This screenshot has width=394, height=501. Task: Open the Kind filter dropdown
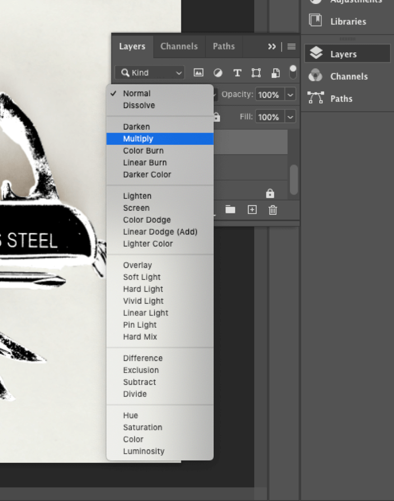coord(150,73)
